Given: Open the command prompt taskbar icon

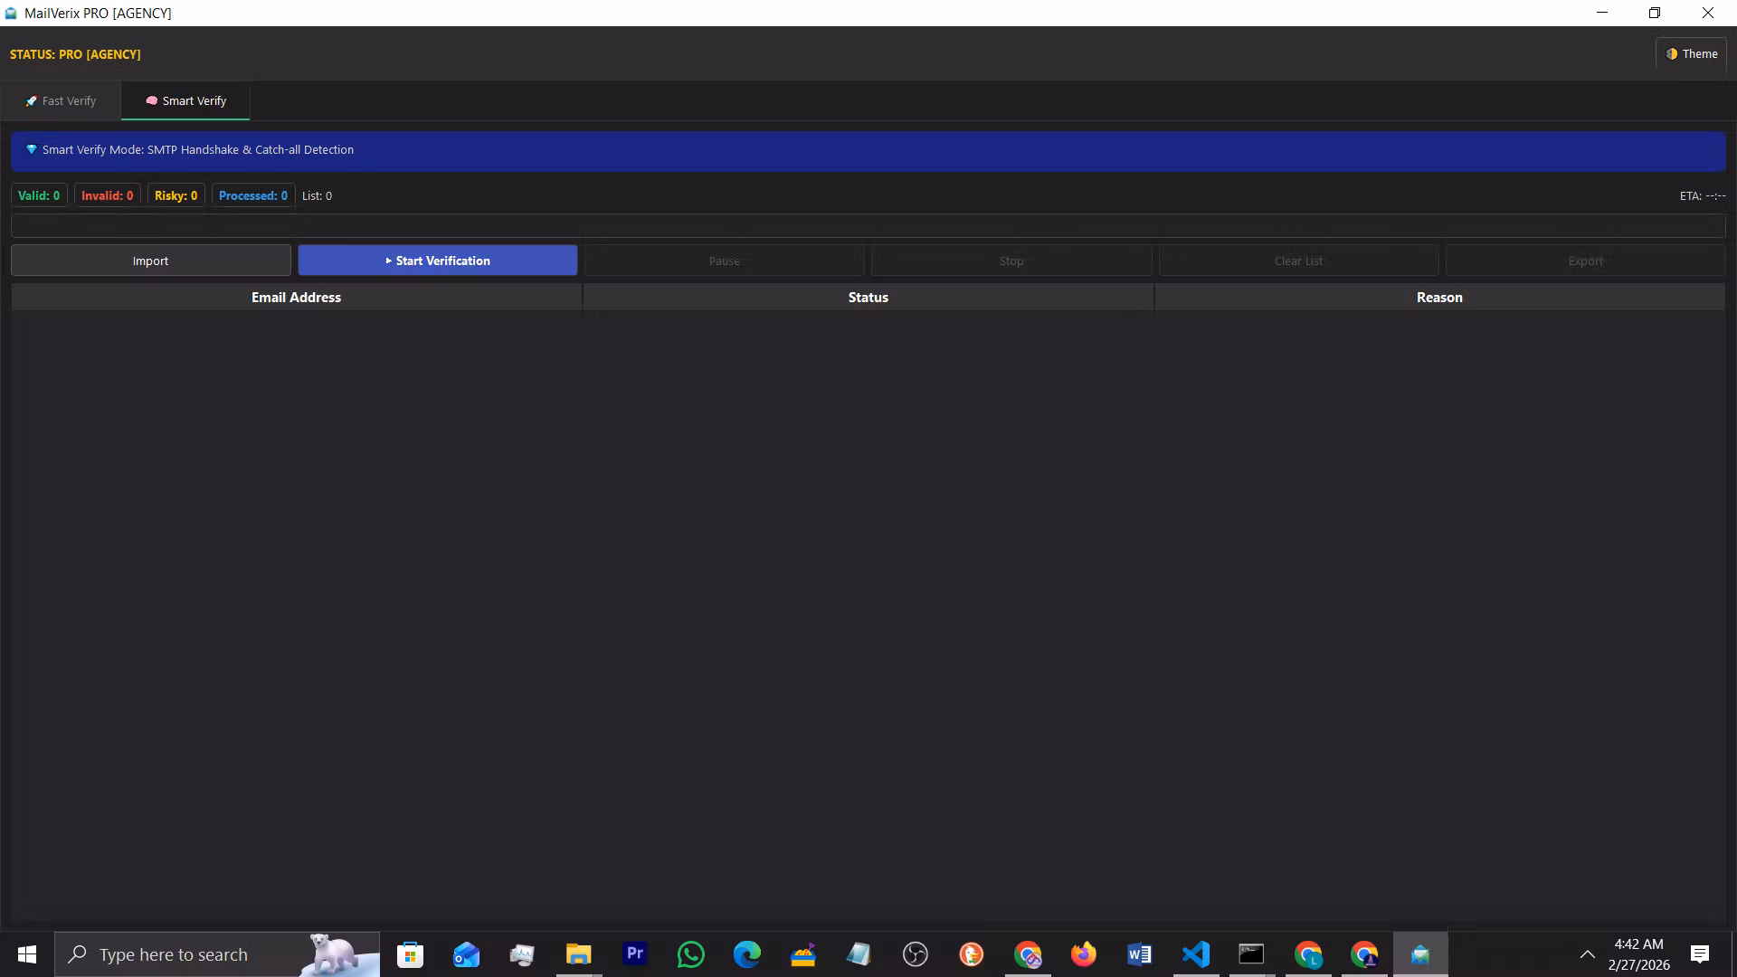Looking at the screenshot, I should 1252,954.
